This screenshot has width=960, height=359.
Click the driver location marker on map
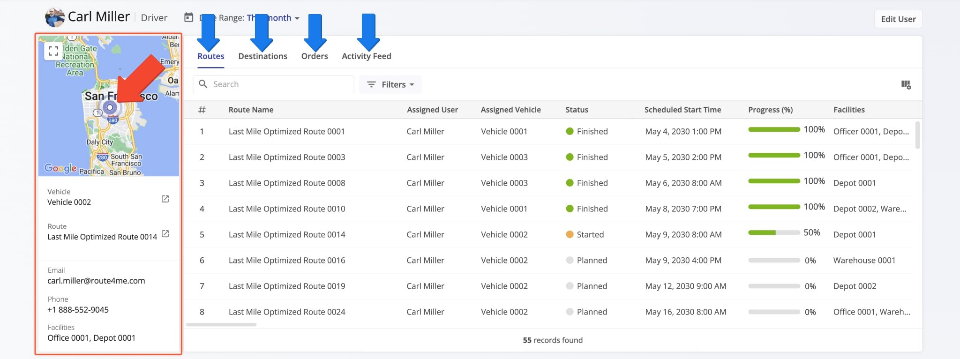coord(110,108)
